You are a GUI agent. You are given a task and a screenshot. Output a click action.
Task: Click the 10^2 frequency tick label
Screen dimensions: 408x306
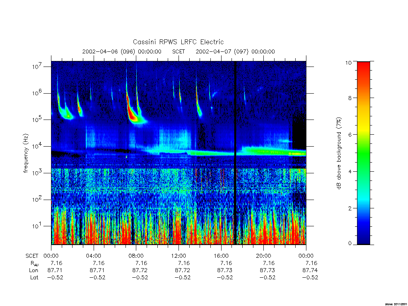[37, 200]
